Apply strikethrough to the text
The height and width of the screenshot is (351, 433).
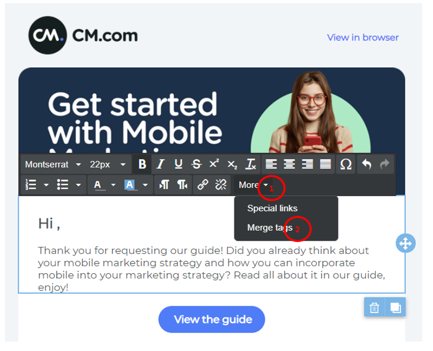point(196,165)
